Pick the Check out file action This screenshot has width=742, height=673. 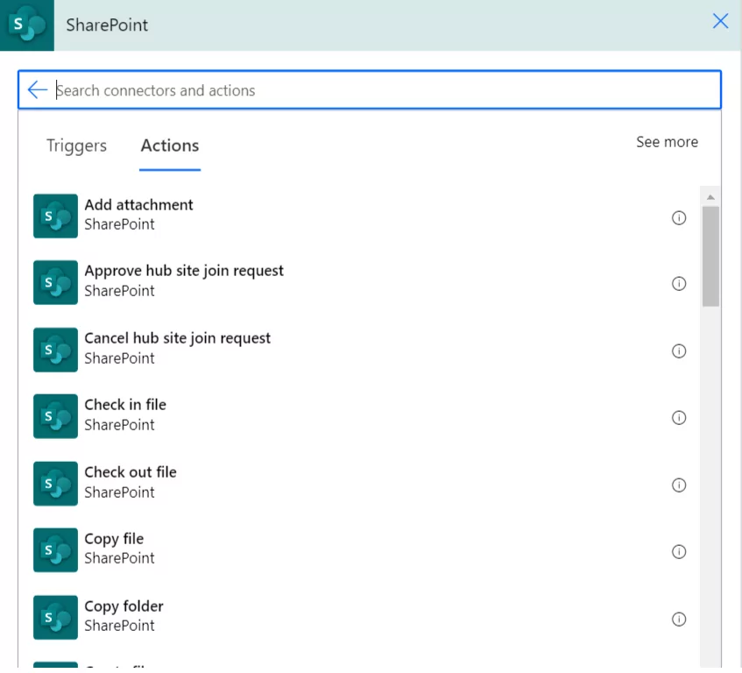point(131,472)
